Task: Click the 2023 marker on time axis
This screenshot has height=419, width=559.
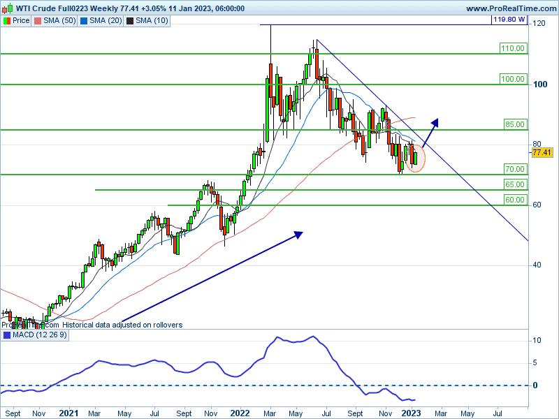Action: click(412, 413)
